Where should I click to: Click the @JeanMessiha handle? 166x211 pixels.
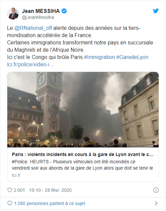pyautogui.click(x=38, y=17)
